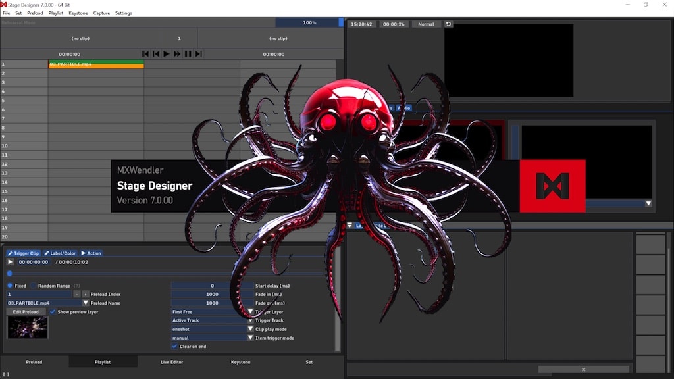Click the step-back transport icon
The width and height of the screenshot is (674, 379).
click(156, 54)
